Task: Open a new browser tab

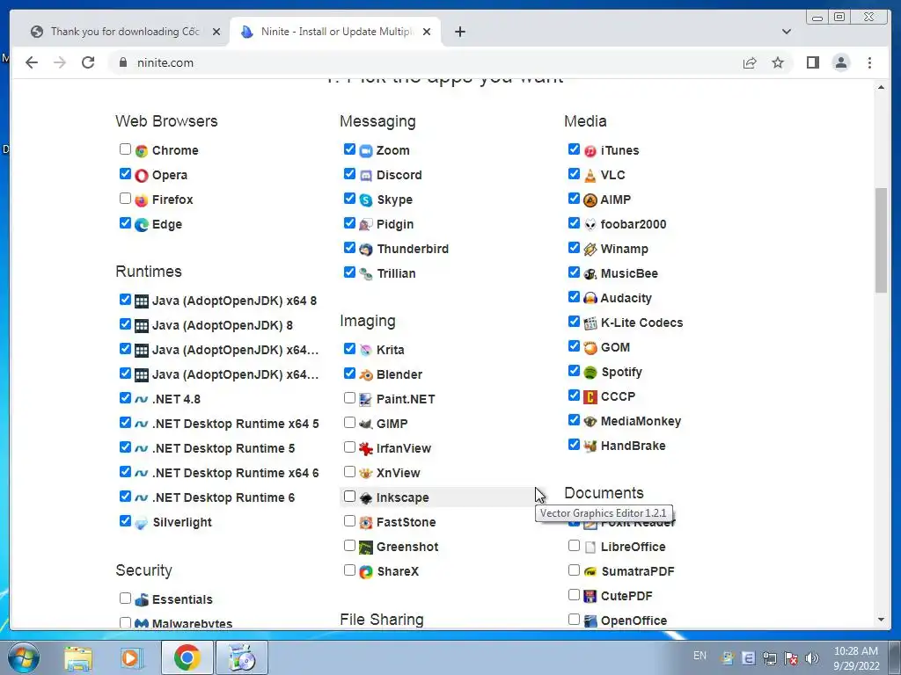Action: tap(459, 32)
